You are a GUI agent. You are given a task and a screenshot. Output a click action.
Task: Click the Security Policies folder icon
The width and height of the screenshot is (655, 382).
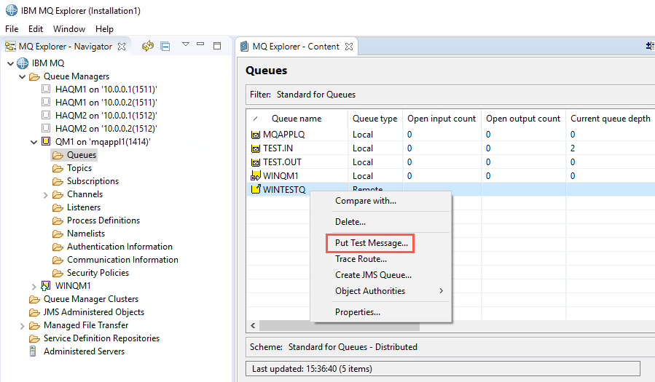point(58,273)
